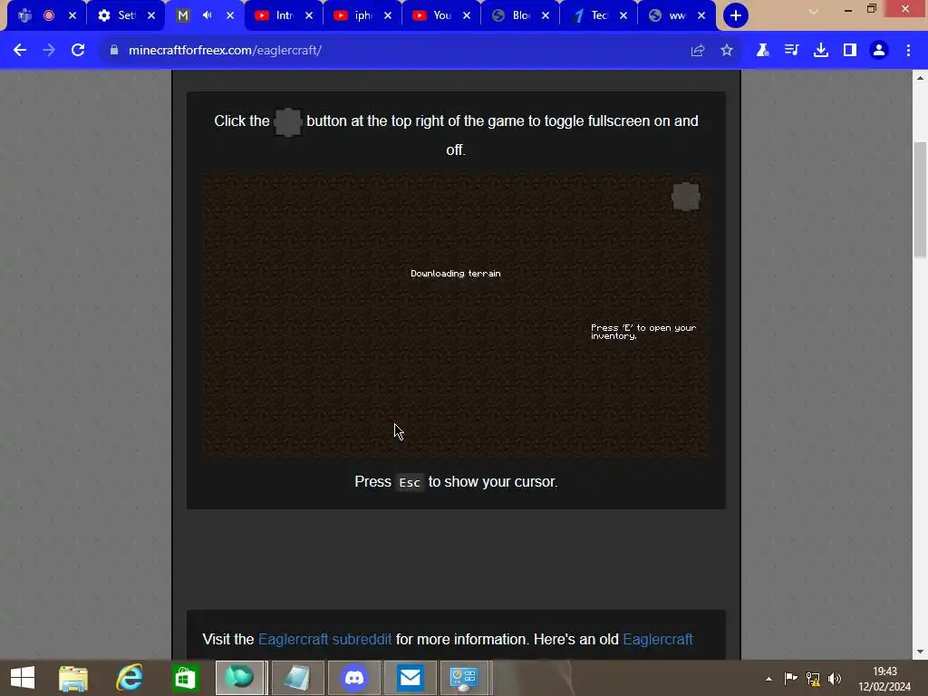Show hidden system tray icons
This screenshot has height=696, width=928.
[x=768, y=679]
